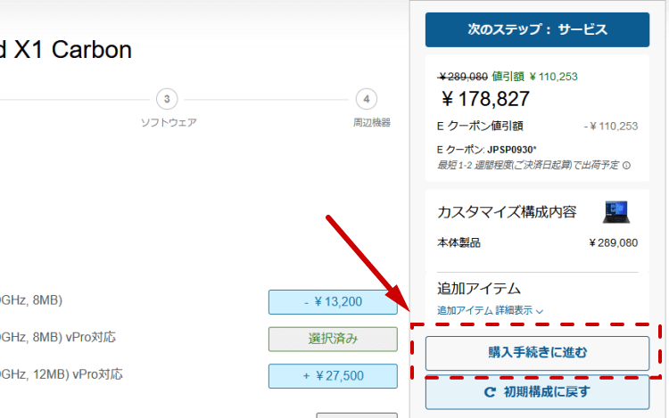Click the chevron beside 追加アイテム 詳細表示
This screenshot has width=669, height=418.
tap(540, 311)
